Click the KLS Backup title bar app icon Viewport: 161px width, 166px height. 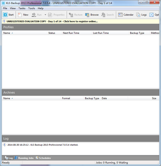(x=3, y=3)
